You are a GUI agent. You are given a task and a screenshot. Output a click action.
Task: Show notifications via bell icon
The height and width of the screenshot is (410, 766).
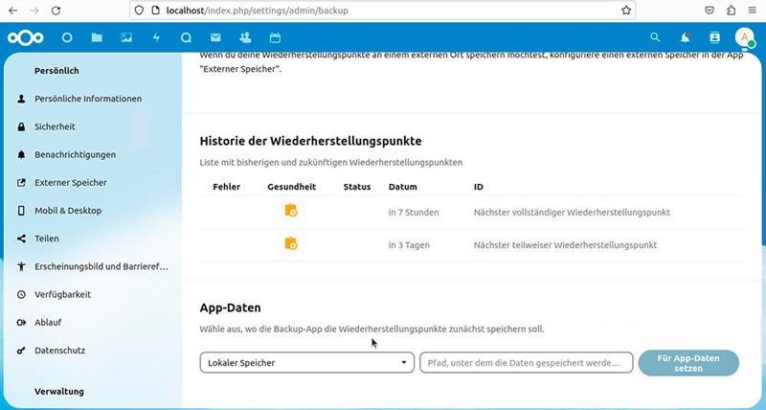coord(685,37)
